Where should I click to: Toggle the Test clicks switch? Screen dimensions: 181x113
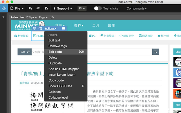point(98,9)
